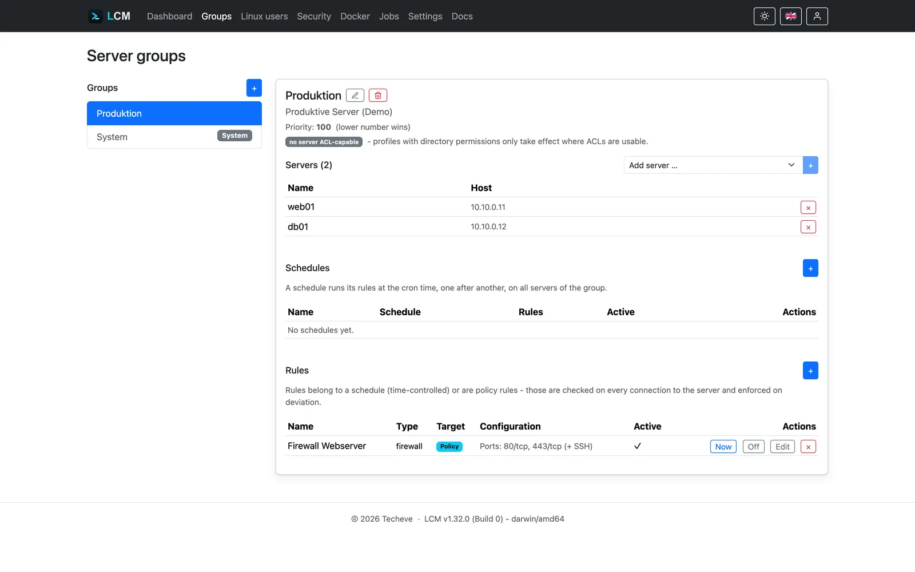
Task: Switch to the Jobs page
Action: (x=389, y=16)
